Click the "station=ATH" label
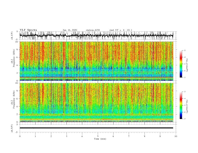The height and width of the screenshot is (153, 198). pyautogui.click(x=93, y=30)
